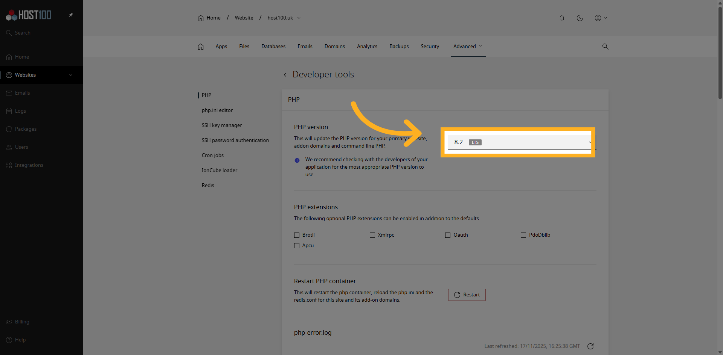Open the user account menu
Viewport: 723px width, 355px height.
pyautogui.click(x=601, y=18)
